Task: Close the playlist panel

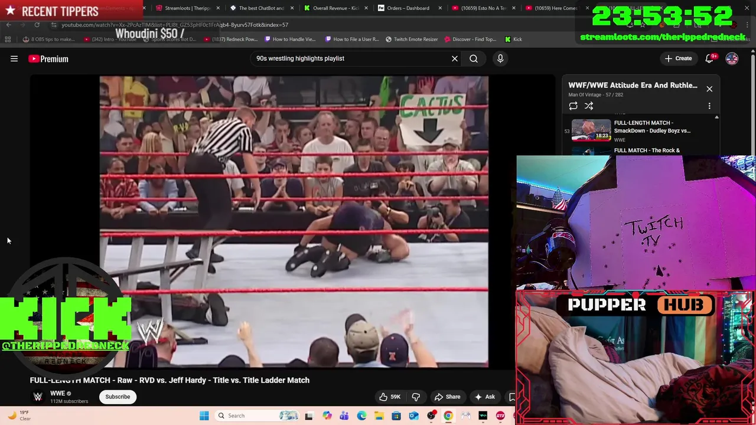Action: (x=709, y=89)
